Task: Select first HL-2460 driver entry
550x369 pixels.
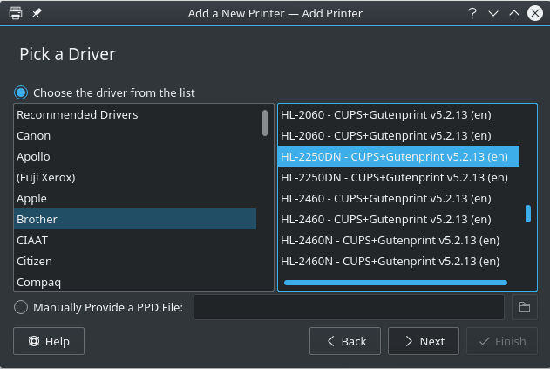Action: coord(398,198)
